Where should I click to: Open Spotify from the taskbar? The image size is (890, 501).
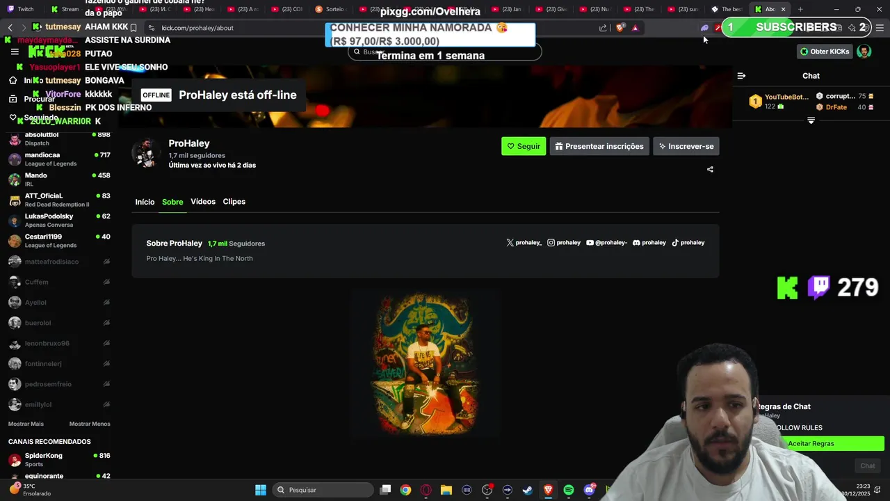pyautogui.click(x=569, y=490)
